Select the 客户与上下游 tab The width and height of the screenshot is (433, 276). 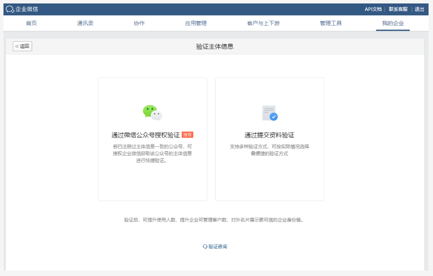pyautogui.click(x=263, y=23)
